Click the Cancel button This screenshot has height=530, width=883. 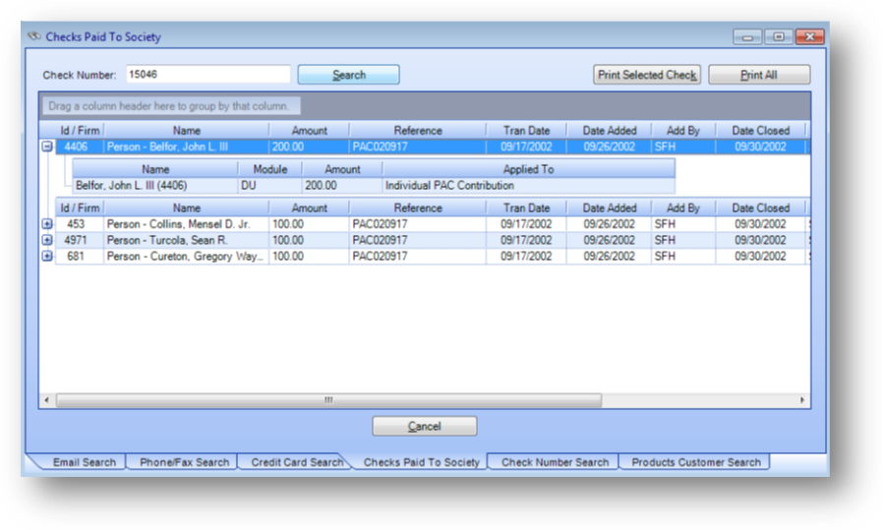click(x=425, y=426)
